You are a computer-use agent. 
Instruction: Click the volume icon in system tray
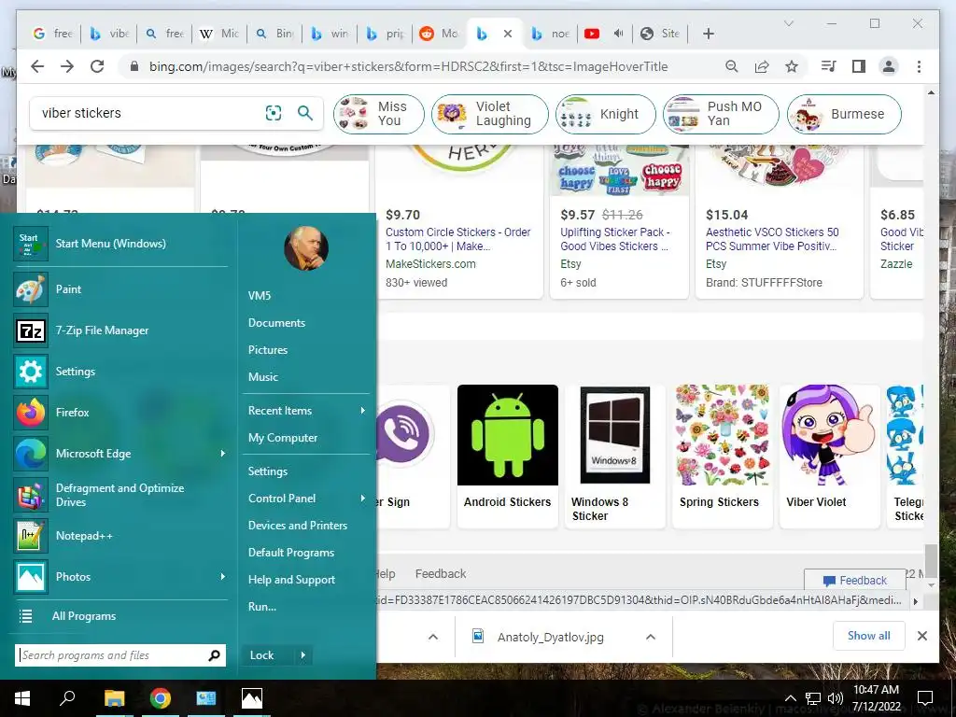[x=835, y=698]
